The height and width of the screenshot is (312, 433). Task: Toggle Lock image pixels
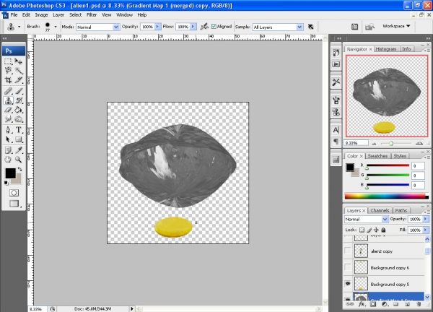(369, 230)
